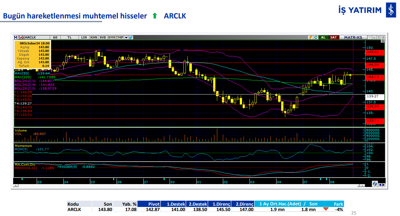400x216 pixels.
Task: Toggle the LIN linear scale option
Action: point(84,37)
